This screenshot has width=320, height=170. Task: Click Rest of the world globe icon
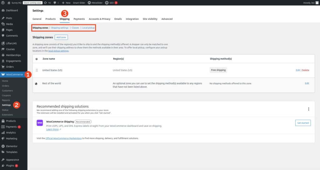tap(36, 83)
